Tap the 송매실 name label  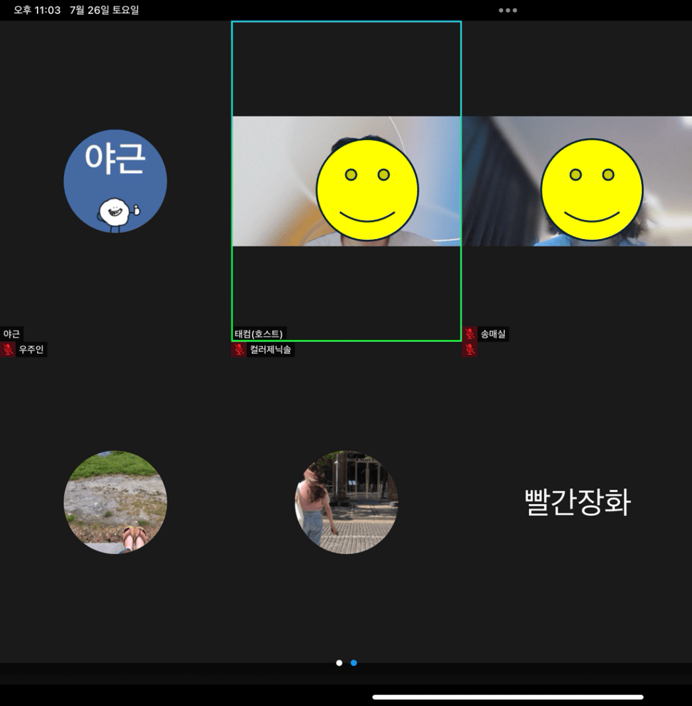[493, 334]
